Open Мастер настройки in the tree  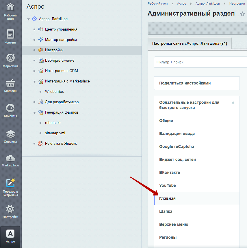point(61,40)
